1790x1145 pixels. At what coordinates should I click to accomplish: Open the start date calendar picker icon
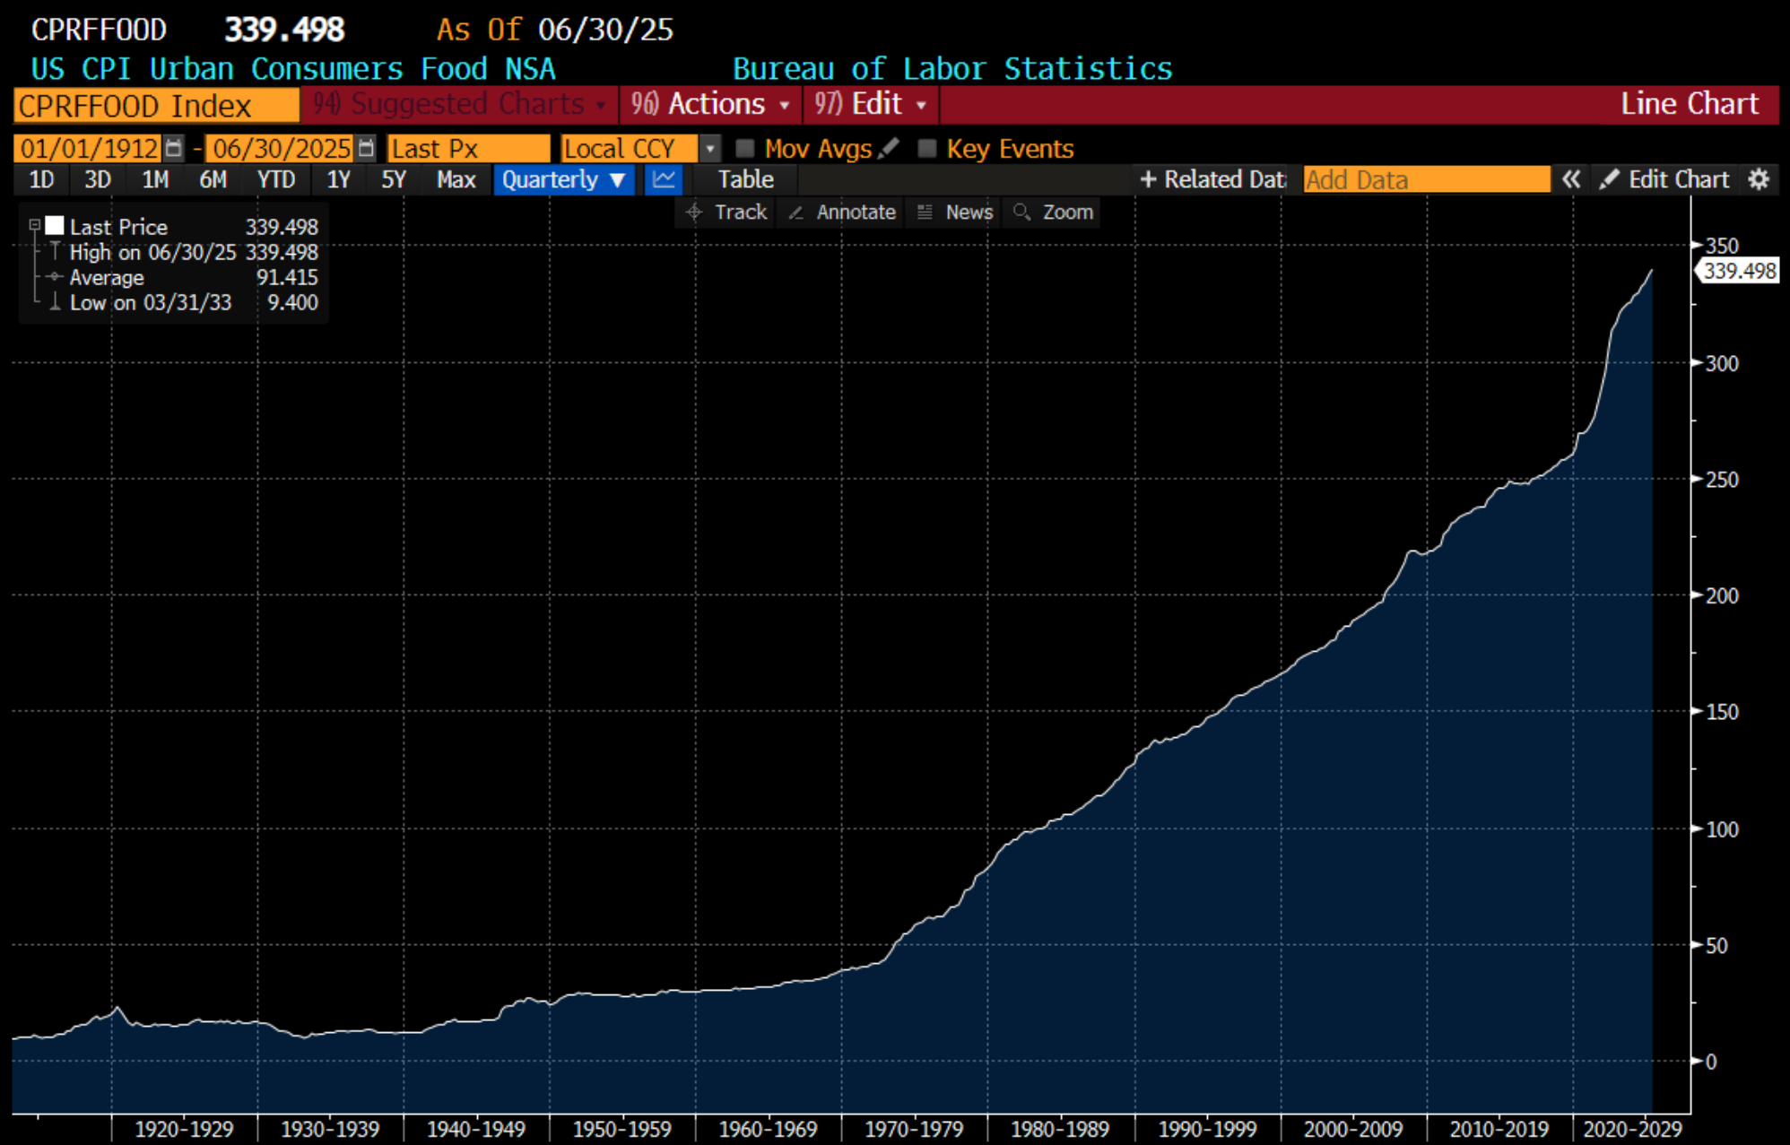coord(174,148)
